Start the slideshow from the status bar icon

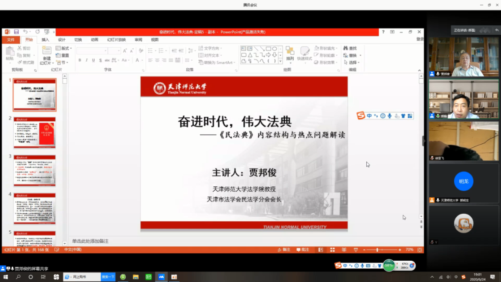click(x=355, y=250)
